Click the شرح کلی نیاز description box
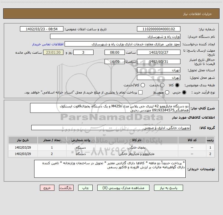223x215 pixels. click(x=110, y=108)
